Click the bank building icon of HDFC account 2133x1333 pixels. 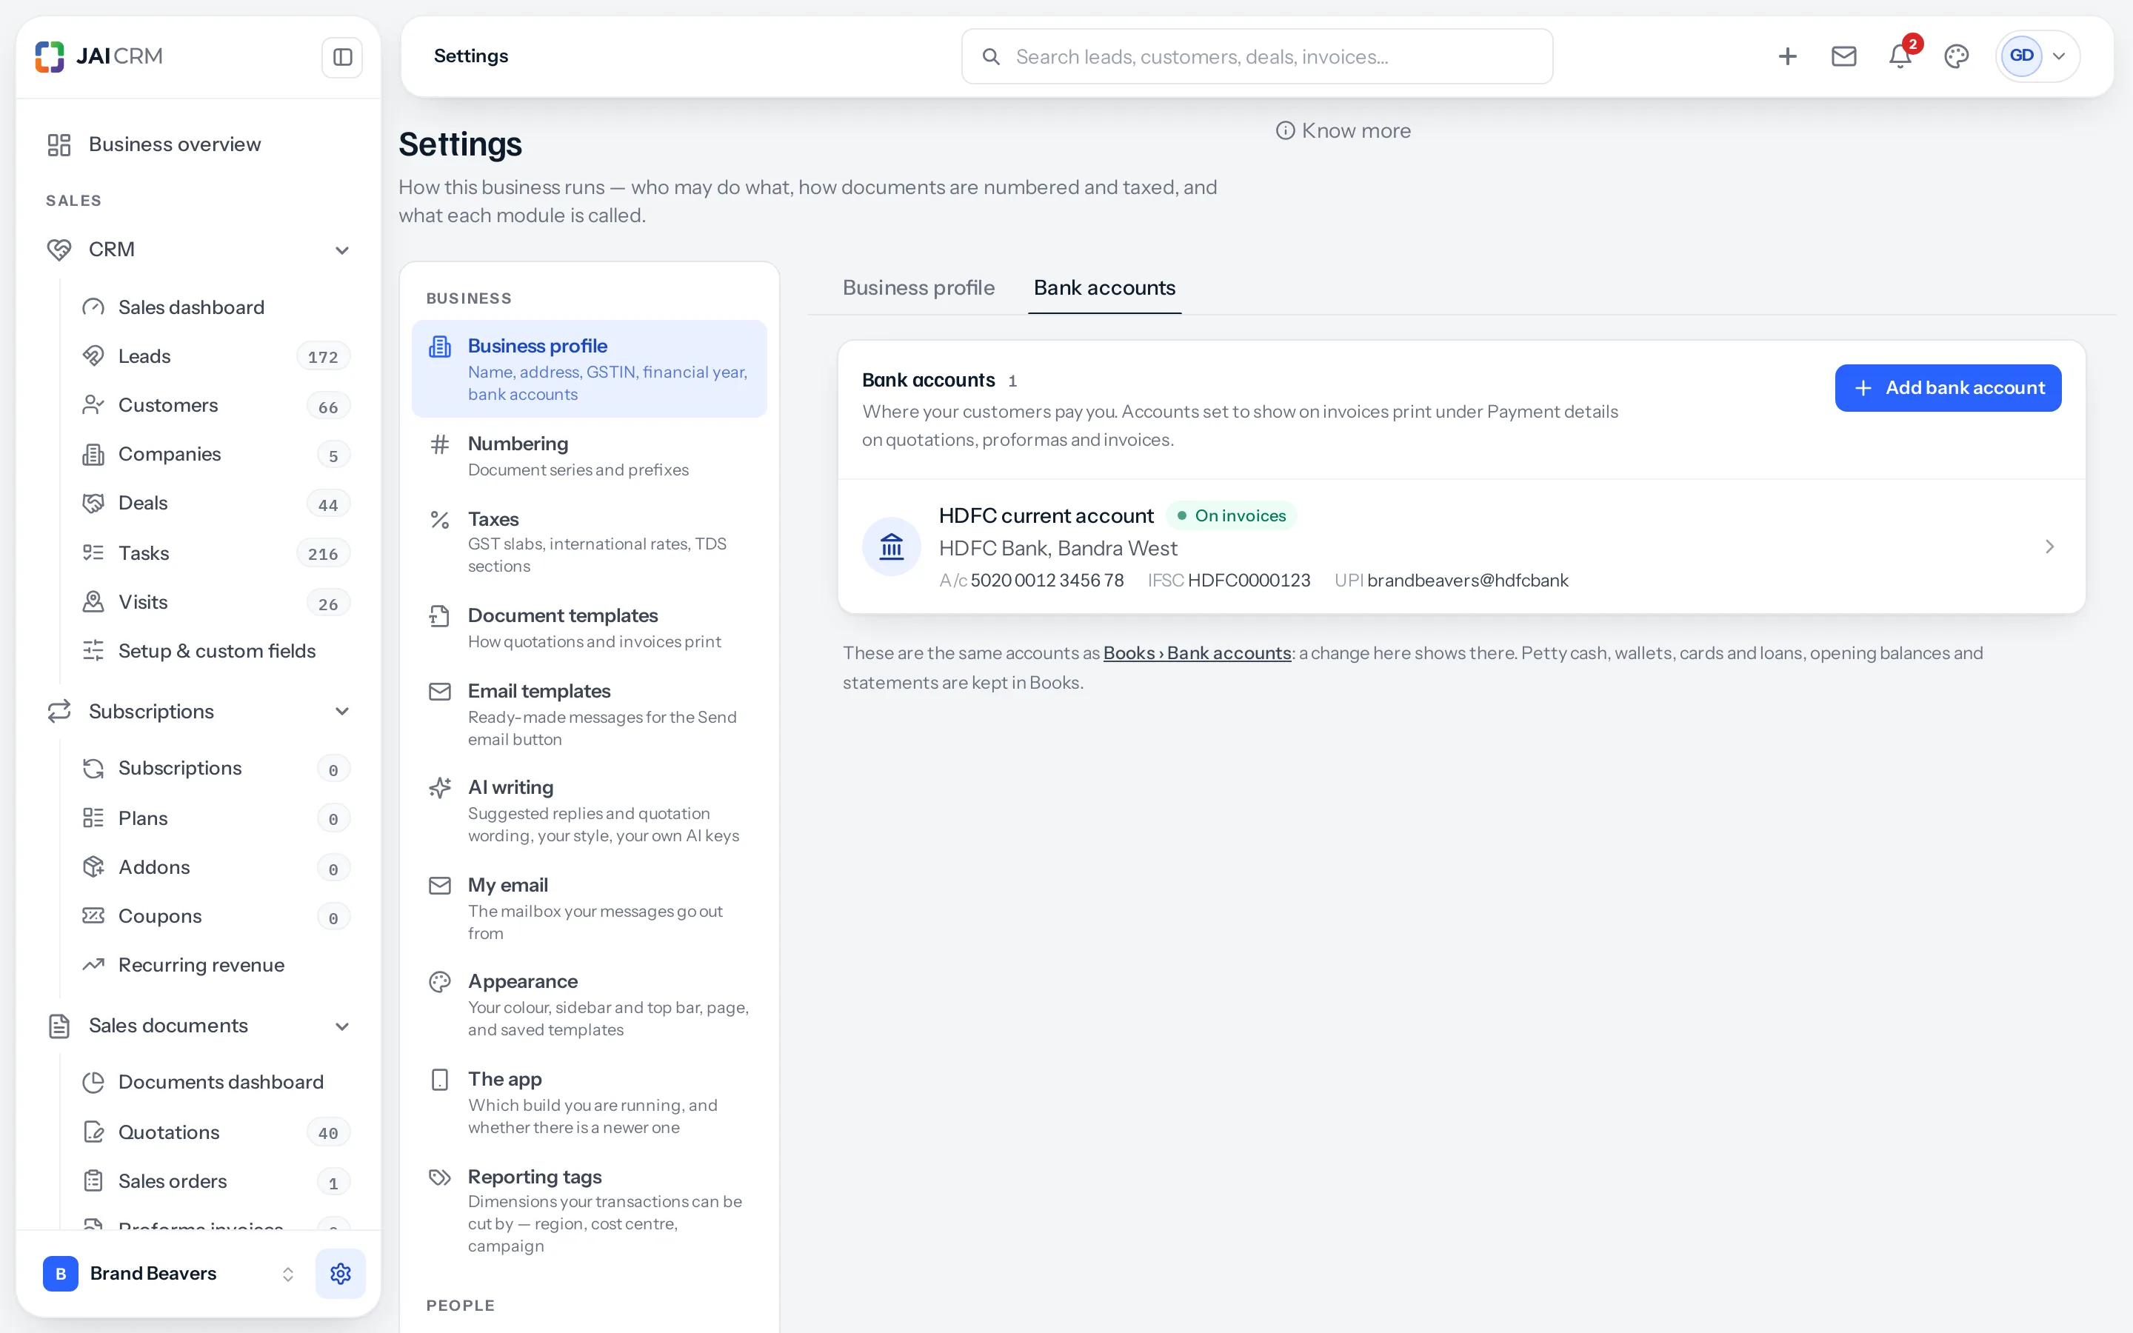(892, 547)
